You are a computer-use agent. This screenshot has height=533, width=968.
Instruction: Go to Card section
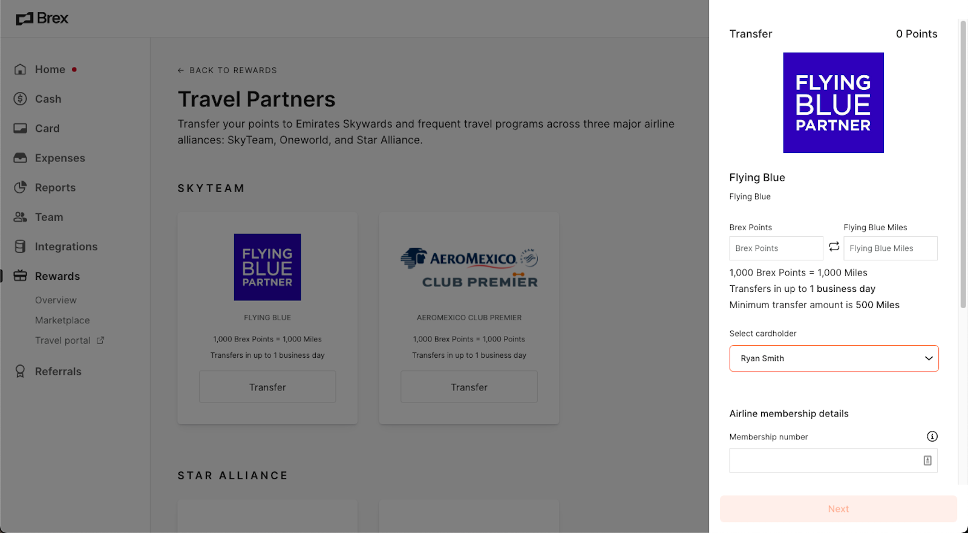point(47,129)
